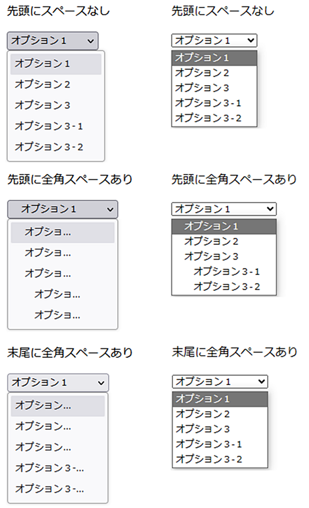Viewport: 309px width, 508px height.
Task: Open the top-right white オプション1 select box
Action: point(214,41)
